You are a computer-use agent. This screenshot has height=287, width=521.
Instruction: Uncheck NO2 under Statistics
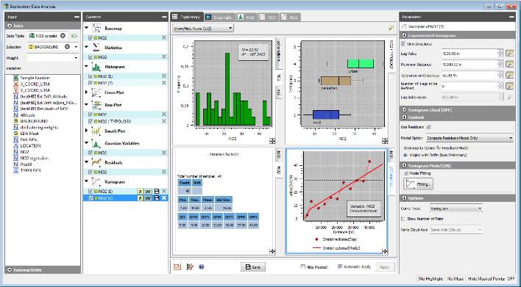point(91,57)
